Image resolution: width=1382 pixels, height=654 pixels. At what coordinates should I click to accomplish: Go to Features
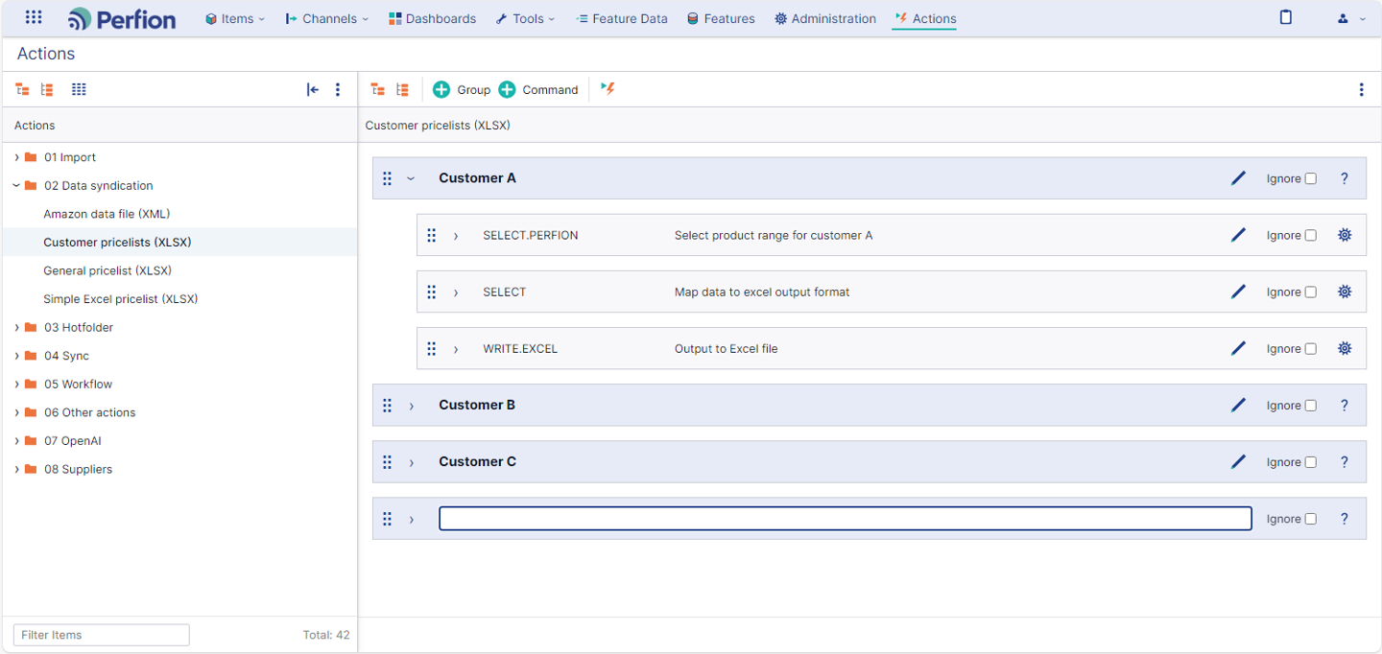(721, 18)
